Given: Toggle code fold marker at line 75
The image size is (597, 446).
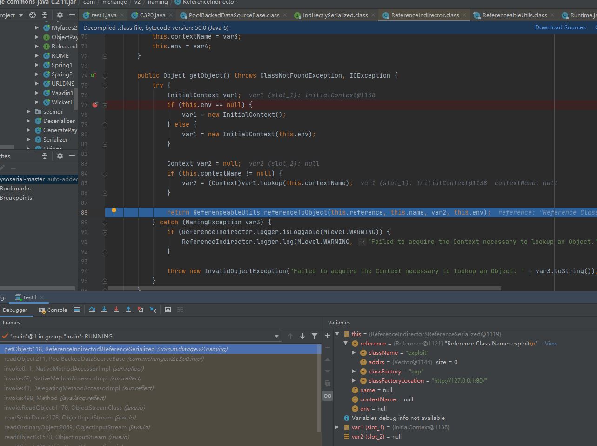Looking at the screenshot, I should (105, 85).
